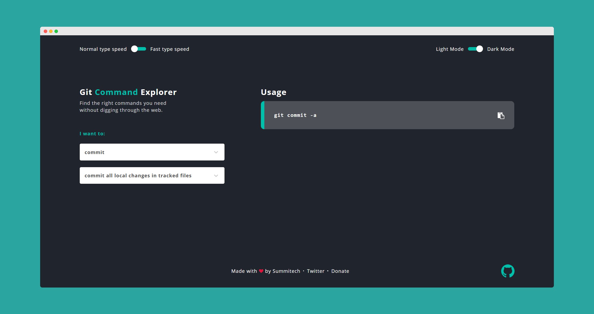Open the Donate link
594x314 pixels.
pos(340,271)
